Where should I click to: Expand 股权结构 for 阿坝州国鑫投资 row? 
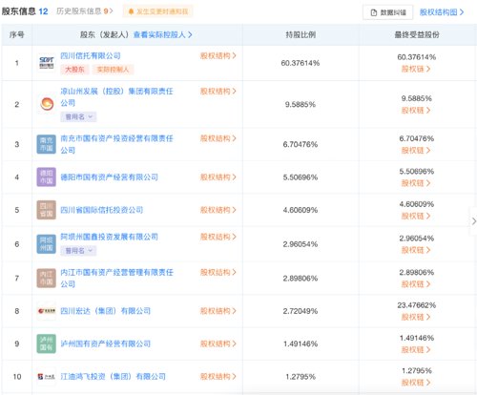click(218, 237)
